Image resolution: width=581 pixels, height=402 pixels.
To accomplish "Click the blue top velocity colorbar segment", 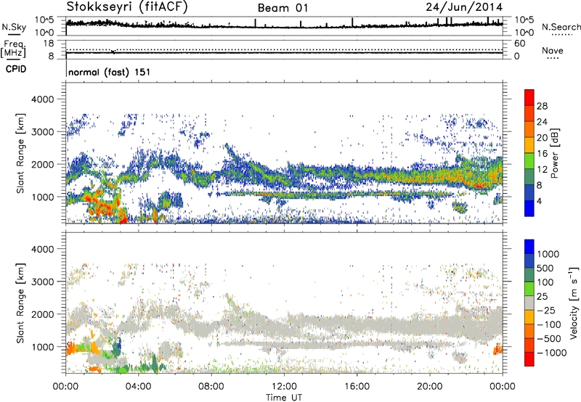I will (529, 247).
